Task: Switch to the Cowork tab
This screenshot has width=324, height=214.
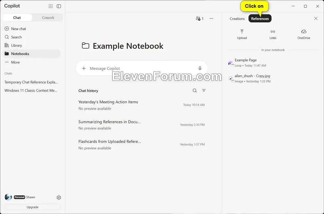Action: [48, 17]
